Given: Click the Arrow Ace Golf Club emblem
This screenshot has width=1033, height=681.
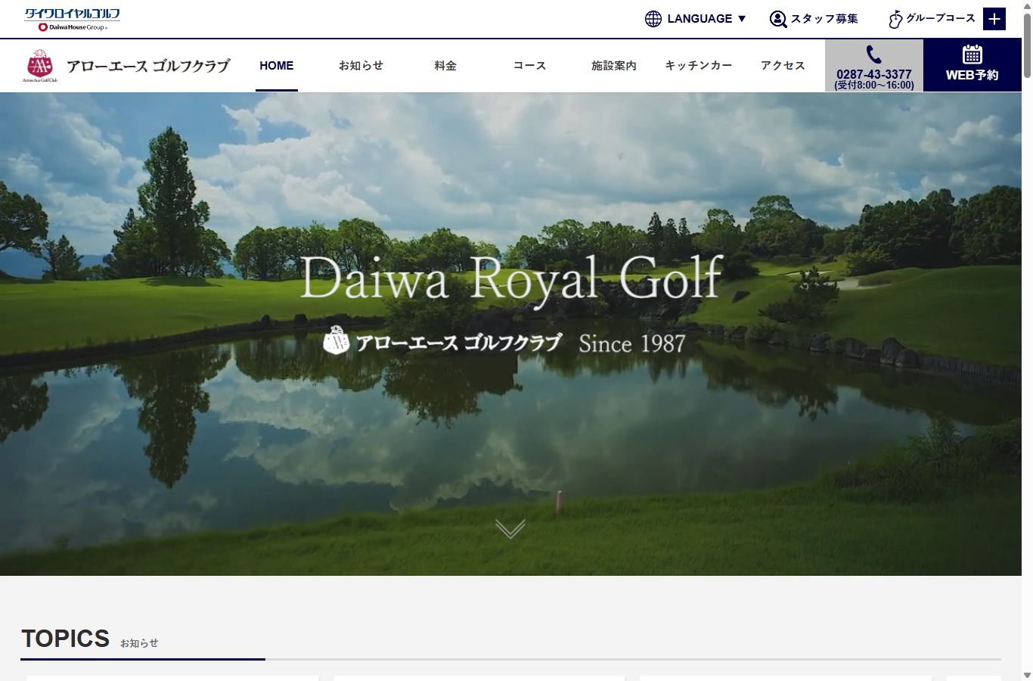Looking at the screenshot, I should point(40,65).
